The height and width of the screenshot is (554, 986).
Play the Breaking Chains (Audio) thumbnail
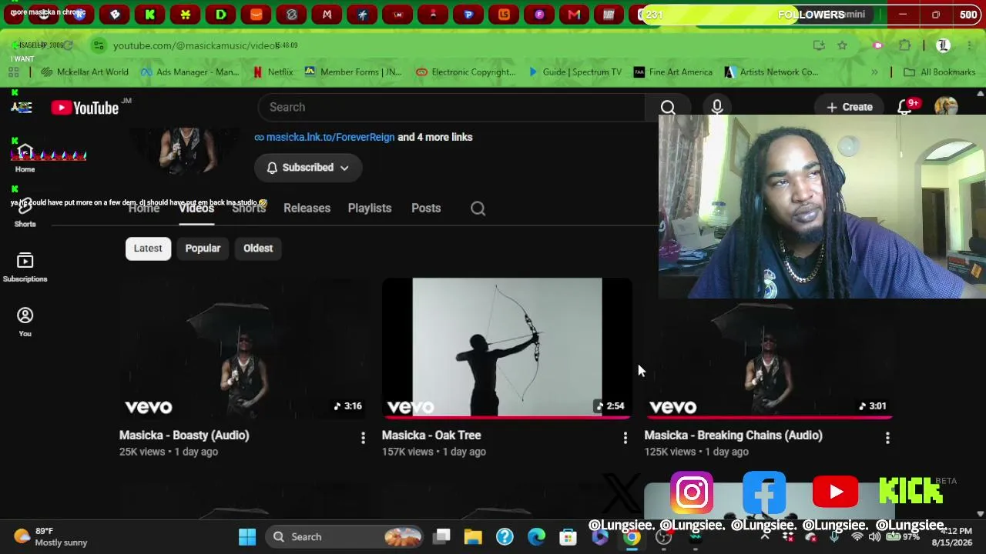pos(769,359)
